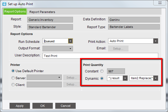Click the Print Quantity section heading
The width and height of the screenshot is (168, 112).
click(93, 65)
